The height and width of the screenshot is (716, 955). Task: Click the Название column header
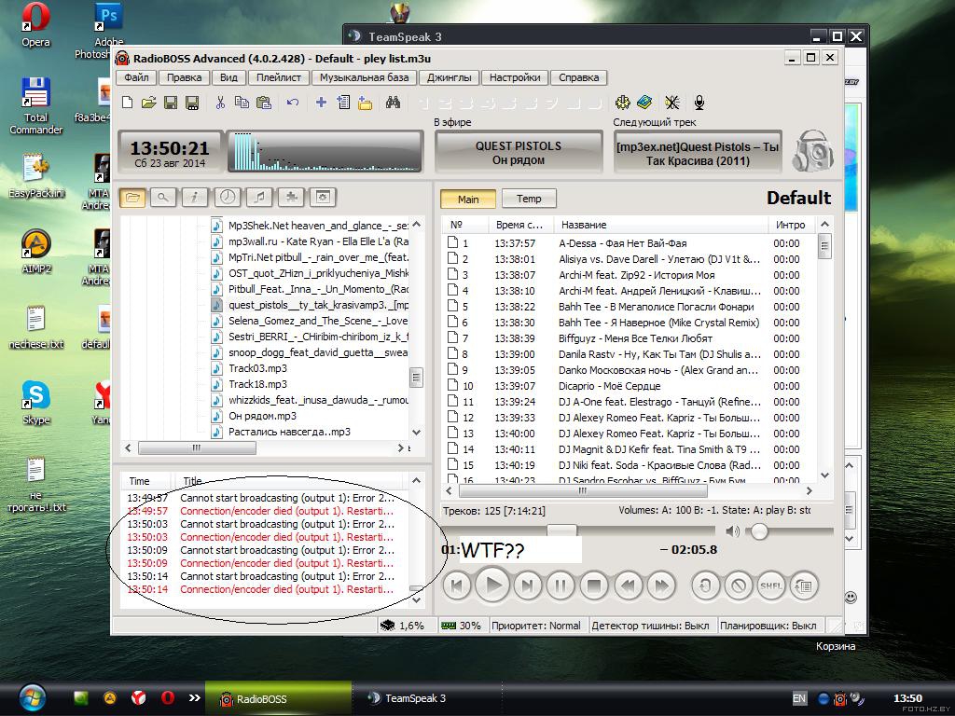[x=661, y=225]
